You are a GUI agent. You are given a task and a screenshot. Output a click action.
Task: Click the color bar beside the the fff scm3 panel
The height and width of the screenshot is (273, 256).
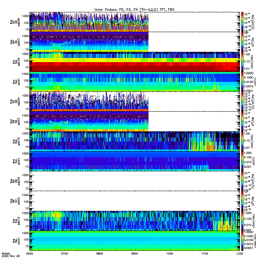242,201
